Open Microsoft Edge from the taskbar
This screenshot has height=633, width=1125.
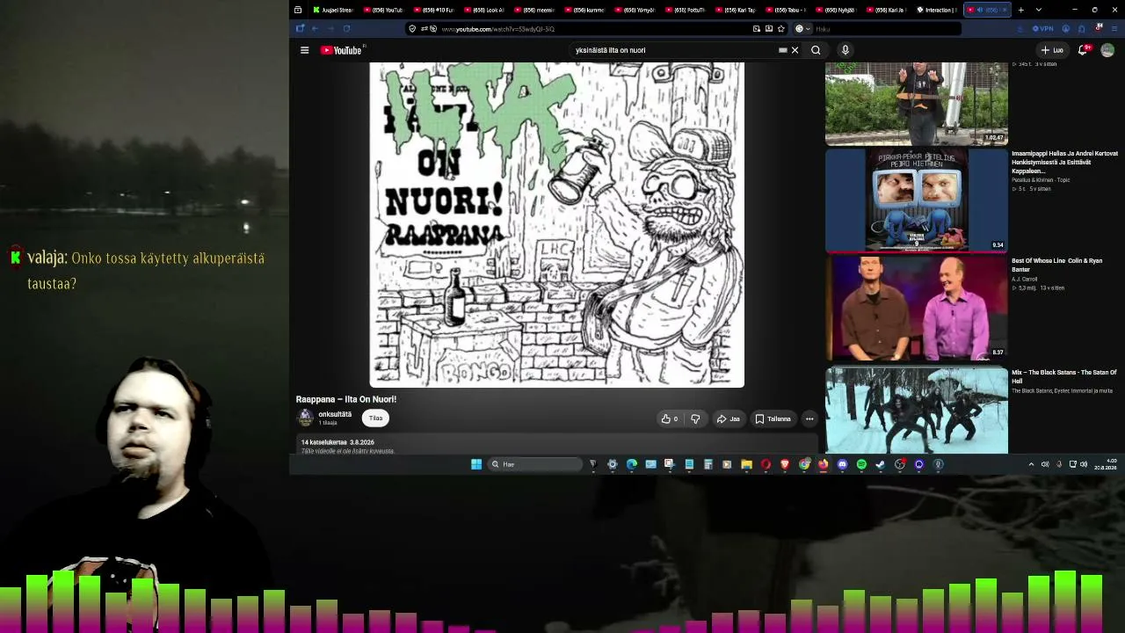[631, 464]
